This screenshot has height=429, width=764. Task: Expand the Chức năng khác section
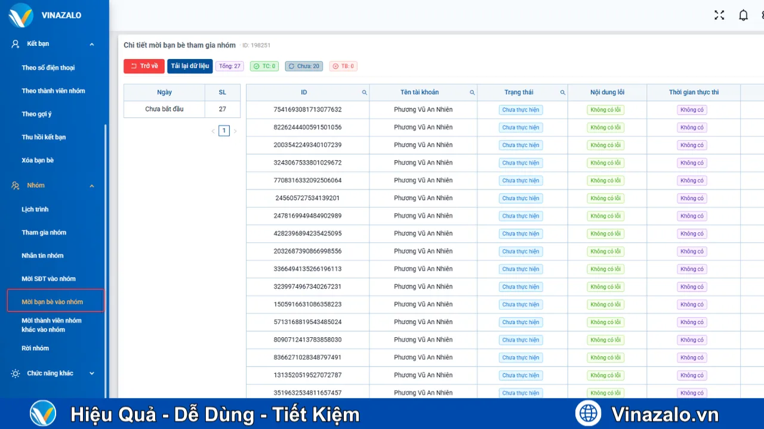pyautogui.click(x=92, y=374)
